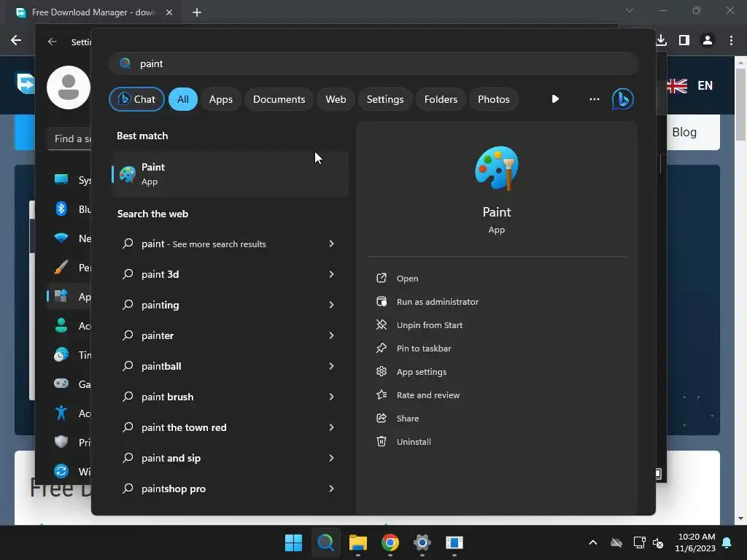Click the play arrow to show more filters

tap(555, 99)
